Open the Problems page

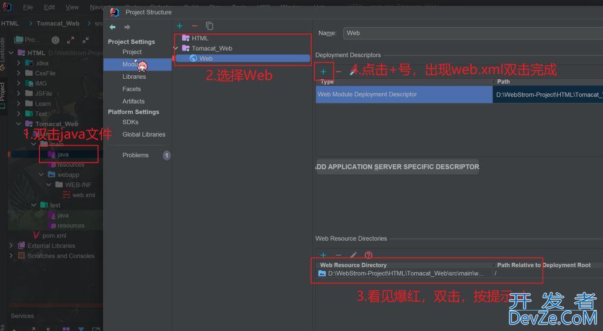[x=135, y=155]
